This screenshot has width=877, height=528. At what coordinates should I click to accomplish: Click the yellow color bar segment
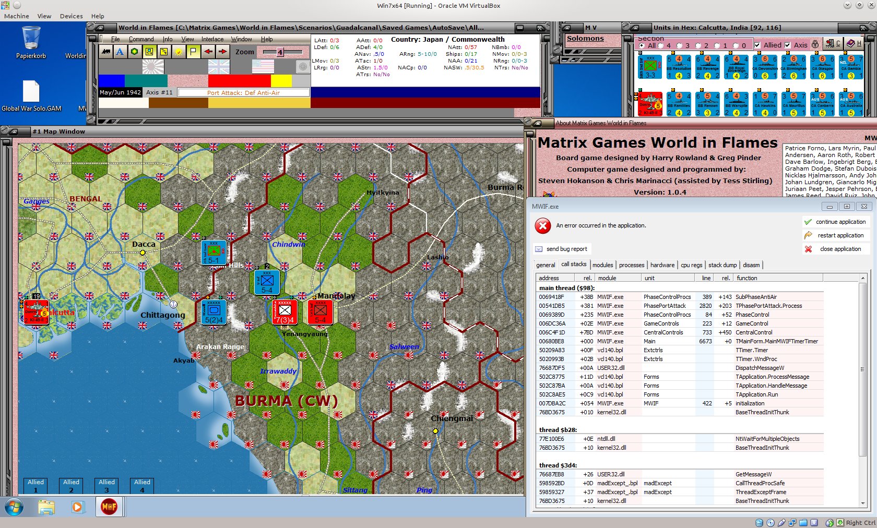pos(281,81)
